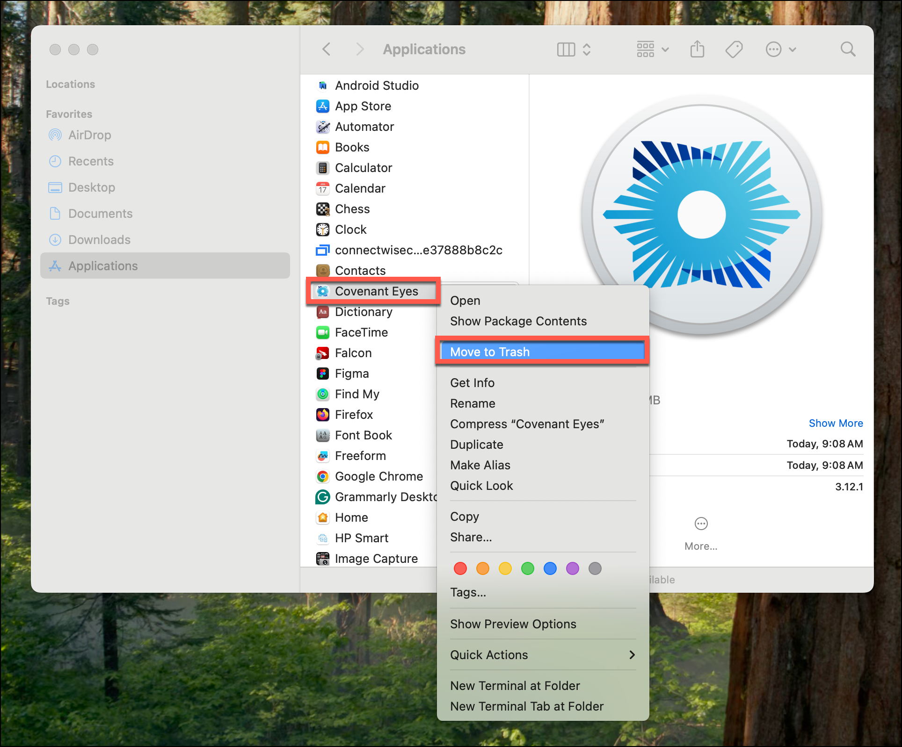Click the Covenant Eyes preview image
Image resolution: width=902 pixels, height=747 pixels.
coord(702,215)
